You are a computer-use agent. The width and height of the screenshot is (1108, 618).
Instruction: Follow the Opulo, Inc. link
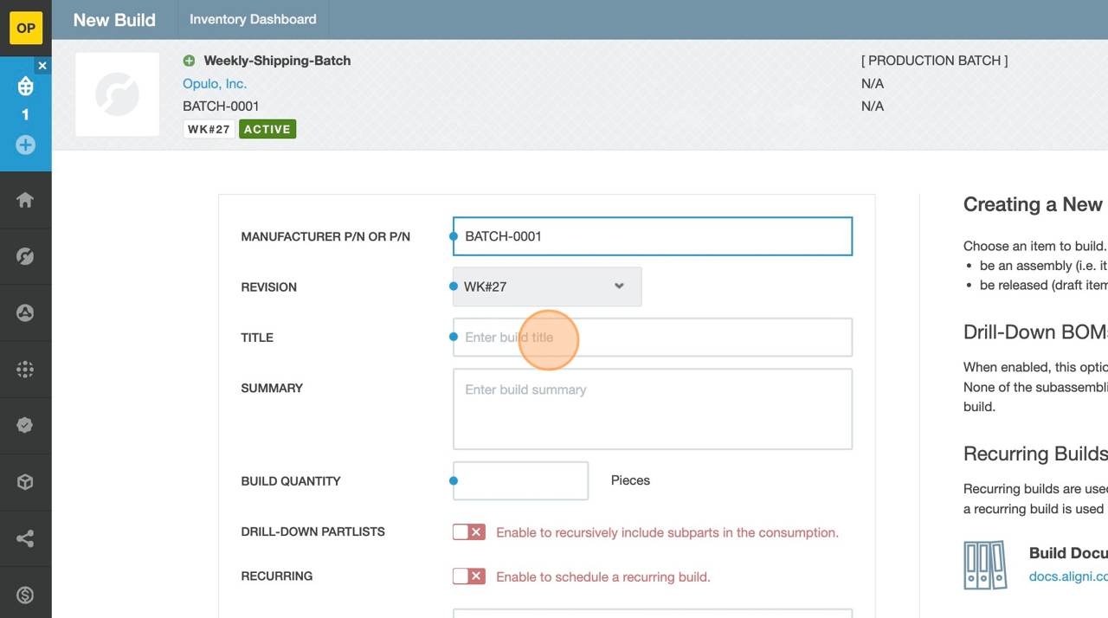tap(215, 84)
